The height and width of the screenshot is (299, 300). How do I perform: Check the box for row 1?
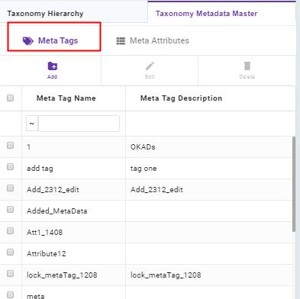[10, 146]
